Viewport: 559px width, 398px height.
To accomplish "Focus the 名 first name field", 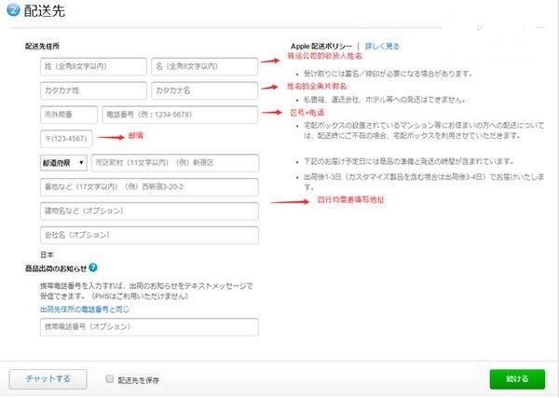I will pyautogui.click(x=203, y=66).
